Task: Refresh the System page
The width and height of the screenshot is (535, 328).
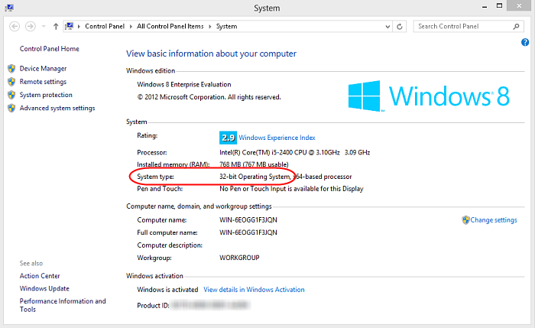Action: (x=400, y=27)
